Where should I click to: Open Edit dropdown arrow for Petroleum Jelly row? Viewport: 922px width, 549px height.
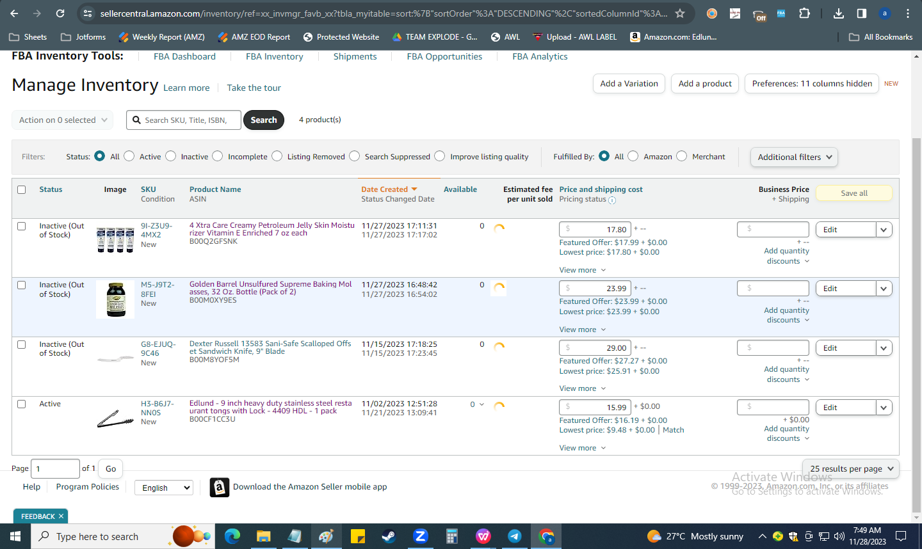click(884, 230)
